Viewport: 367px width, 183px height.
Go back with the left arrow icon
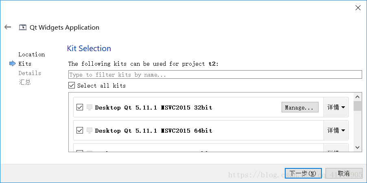point(8,27)
